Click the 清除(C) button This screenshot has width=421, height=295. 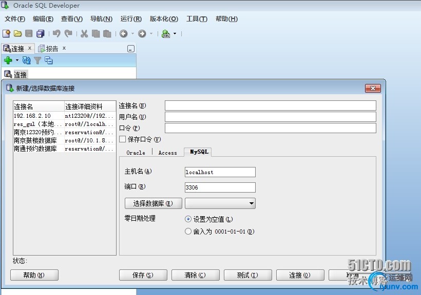tap(196, 275)
